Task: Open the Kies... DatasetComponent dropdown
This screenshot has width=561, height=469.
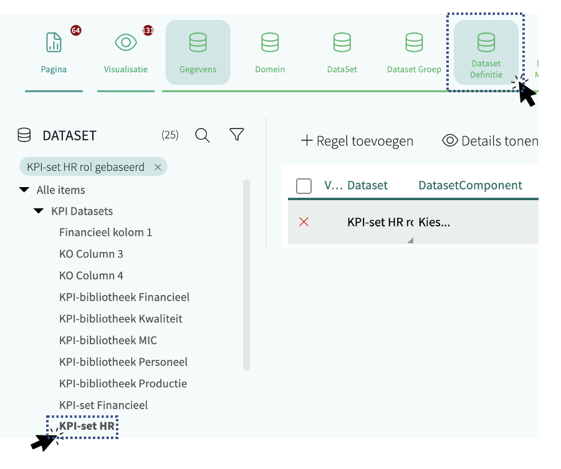Action: click(434, 222)
